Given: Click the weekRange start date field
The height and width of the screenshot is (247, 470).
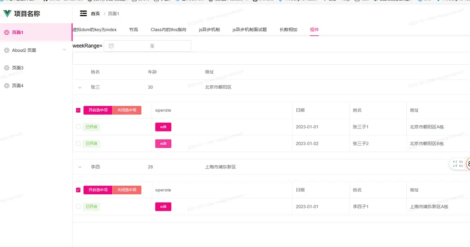Looking at the screenshot, I should [131, 46].
